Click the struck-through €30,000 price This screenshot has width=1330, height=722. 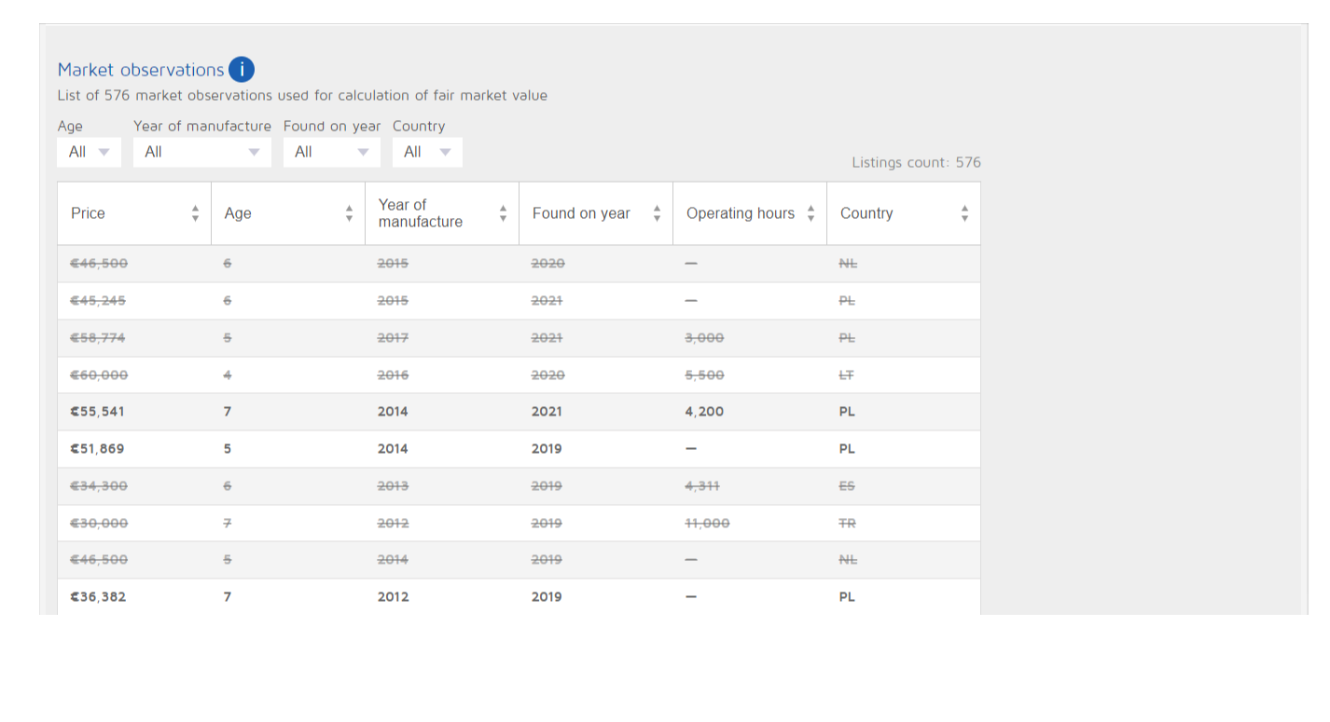point(99,524)
